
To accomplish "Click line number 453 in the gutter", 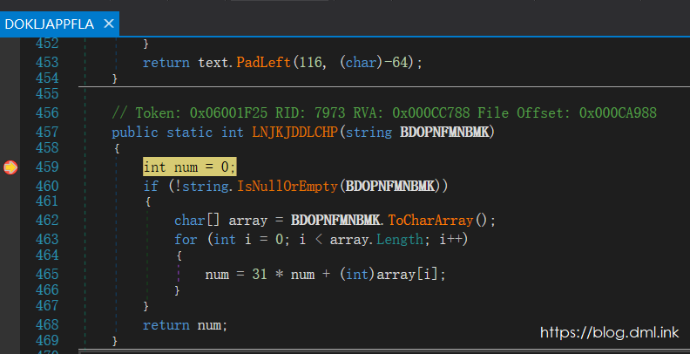I will (48, 63).
